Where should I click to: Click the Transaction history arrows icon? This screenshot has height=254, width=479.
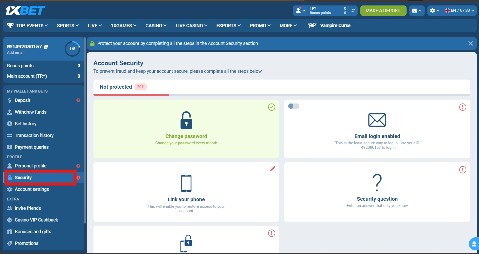click(x=10, y=135)
